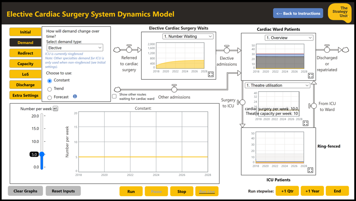The width and height of the screenshot is (356, 201).
Task: Select the Forecast radio button
Action: (x=50, y=97)
